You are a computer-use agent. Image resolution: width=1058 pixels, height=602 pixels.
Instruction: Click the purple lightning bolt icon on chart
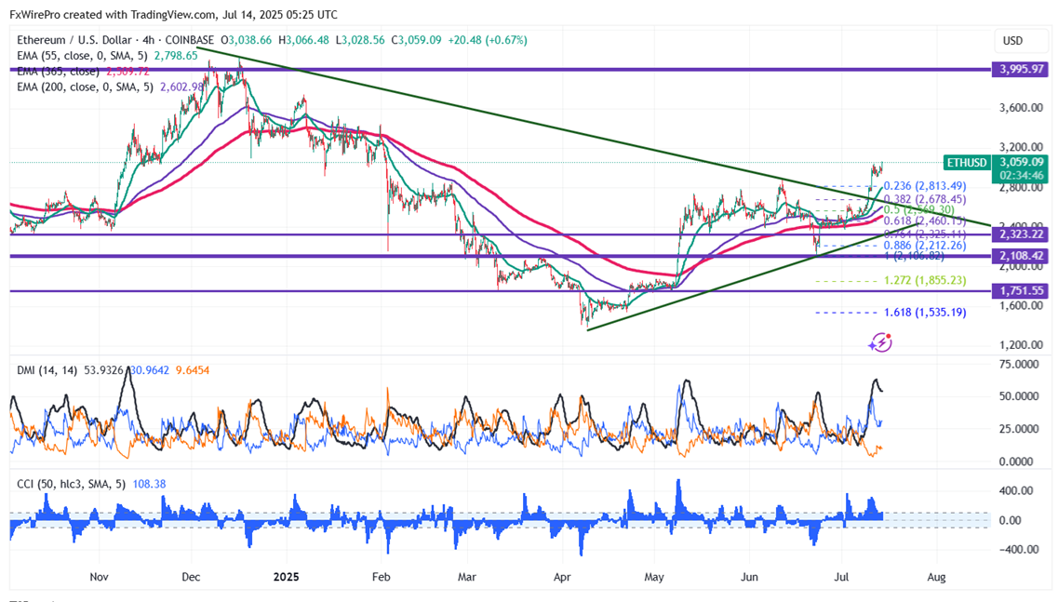point(880,343)
